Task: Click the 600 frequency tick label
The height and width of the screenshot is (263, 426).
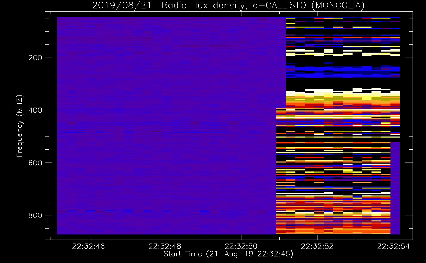Action: (35, 163)
